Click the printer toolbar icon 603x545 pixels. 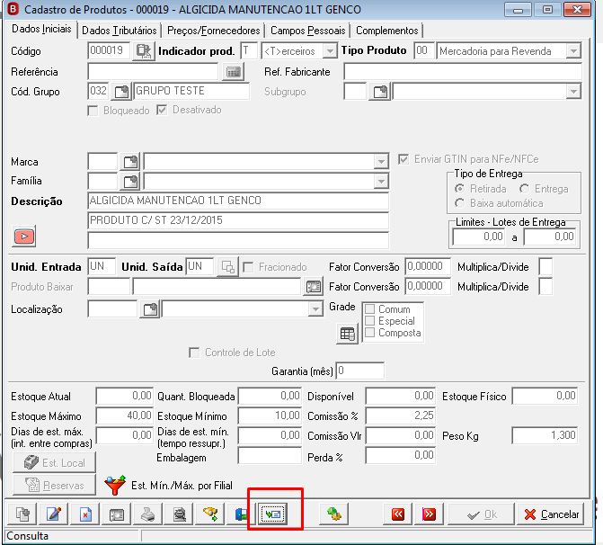148,514
